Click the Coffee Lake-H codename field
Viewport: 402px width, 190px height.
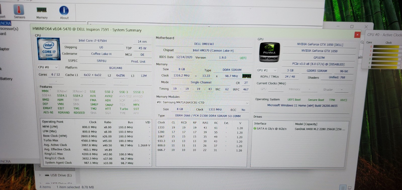tap(101, 54)
